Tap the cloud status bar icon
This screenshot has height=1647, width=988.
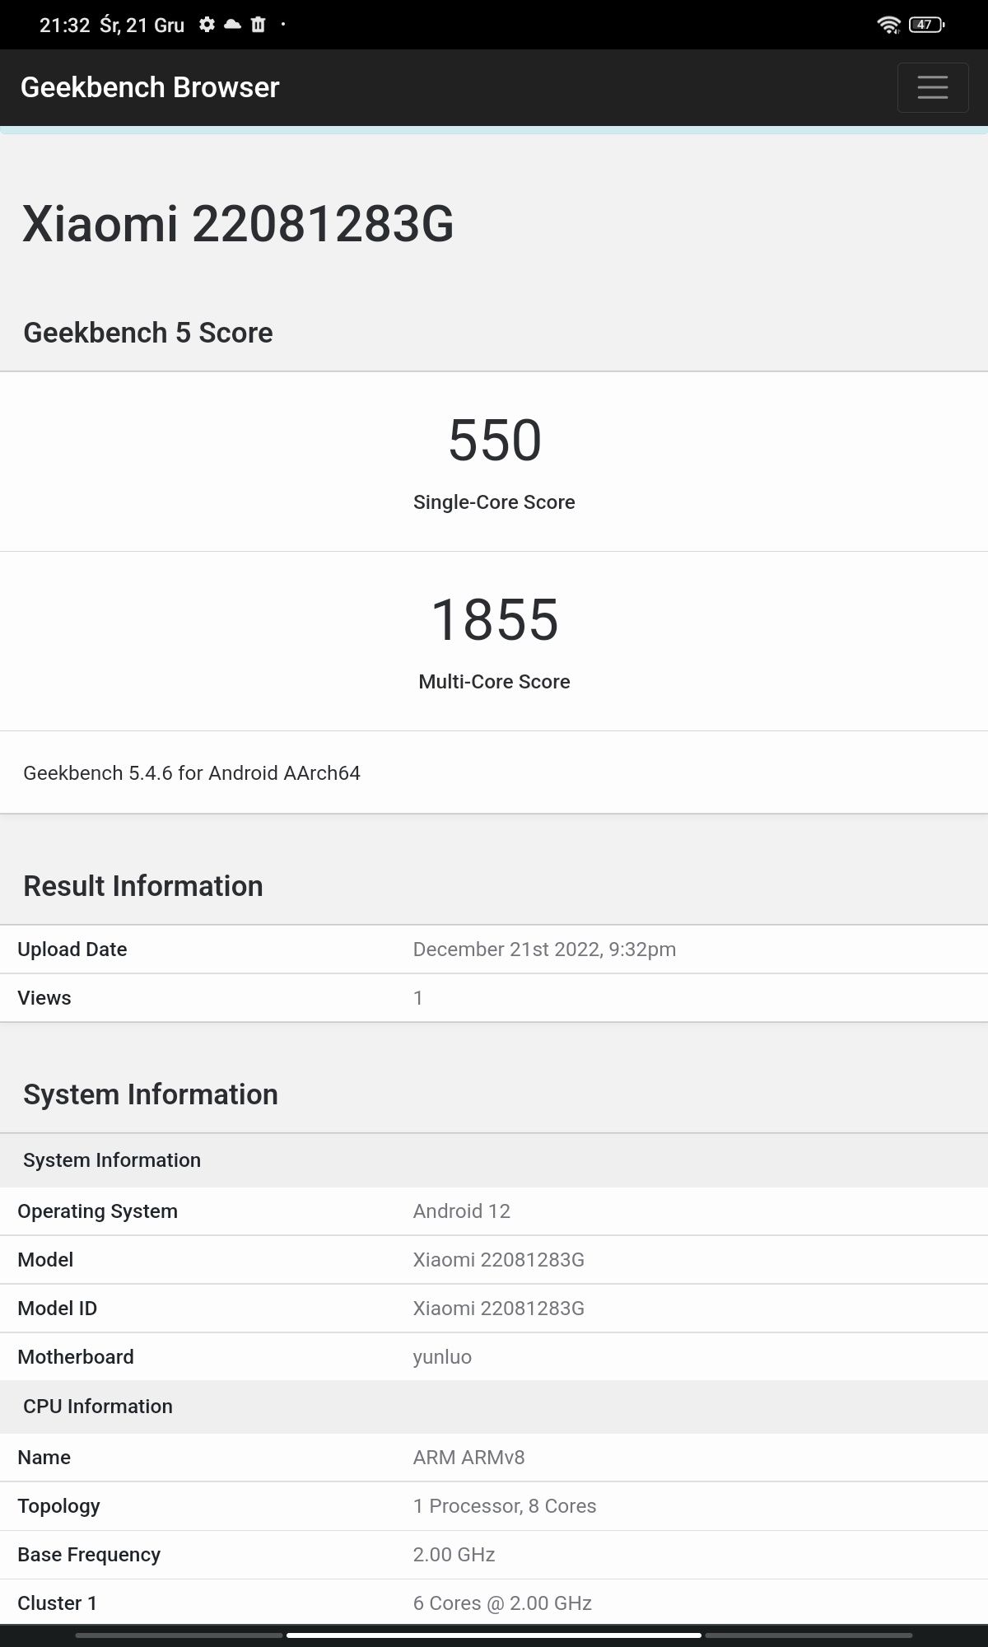[x=232, y=25]
